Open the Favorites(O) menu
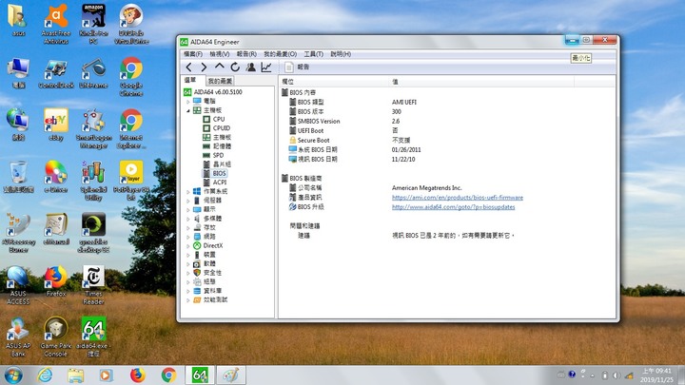This screenshot has width=685, height=385. (x=280, y=54)
